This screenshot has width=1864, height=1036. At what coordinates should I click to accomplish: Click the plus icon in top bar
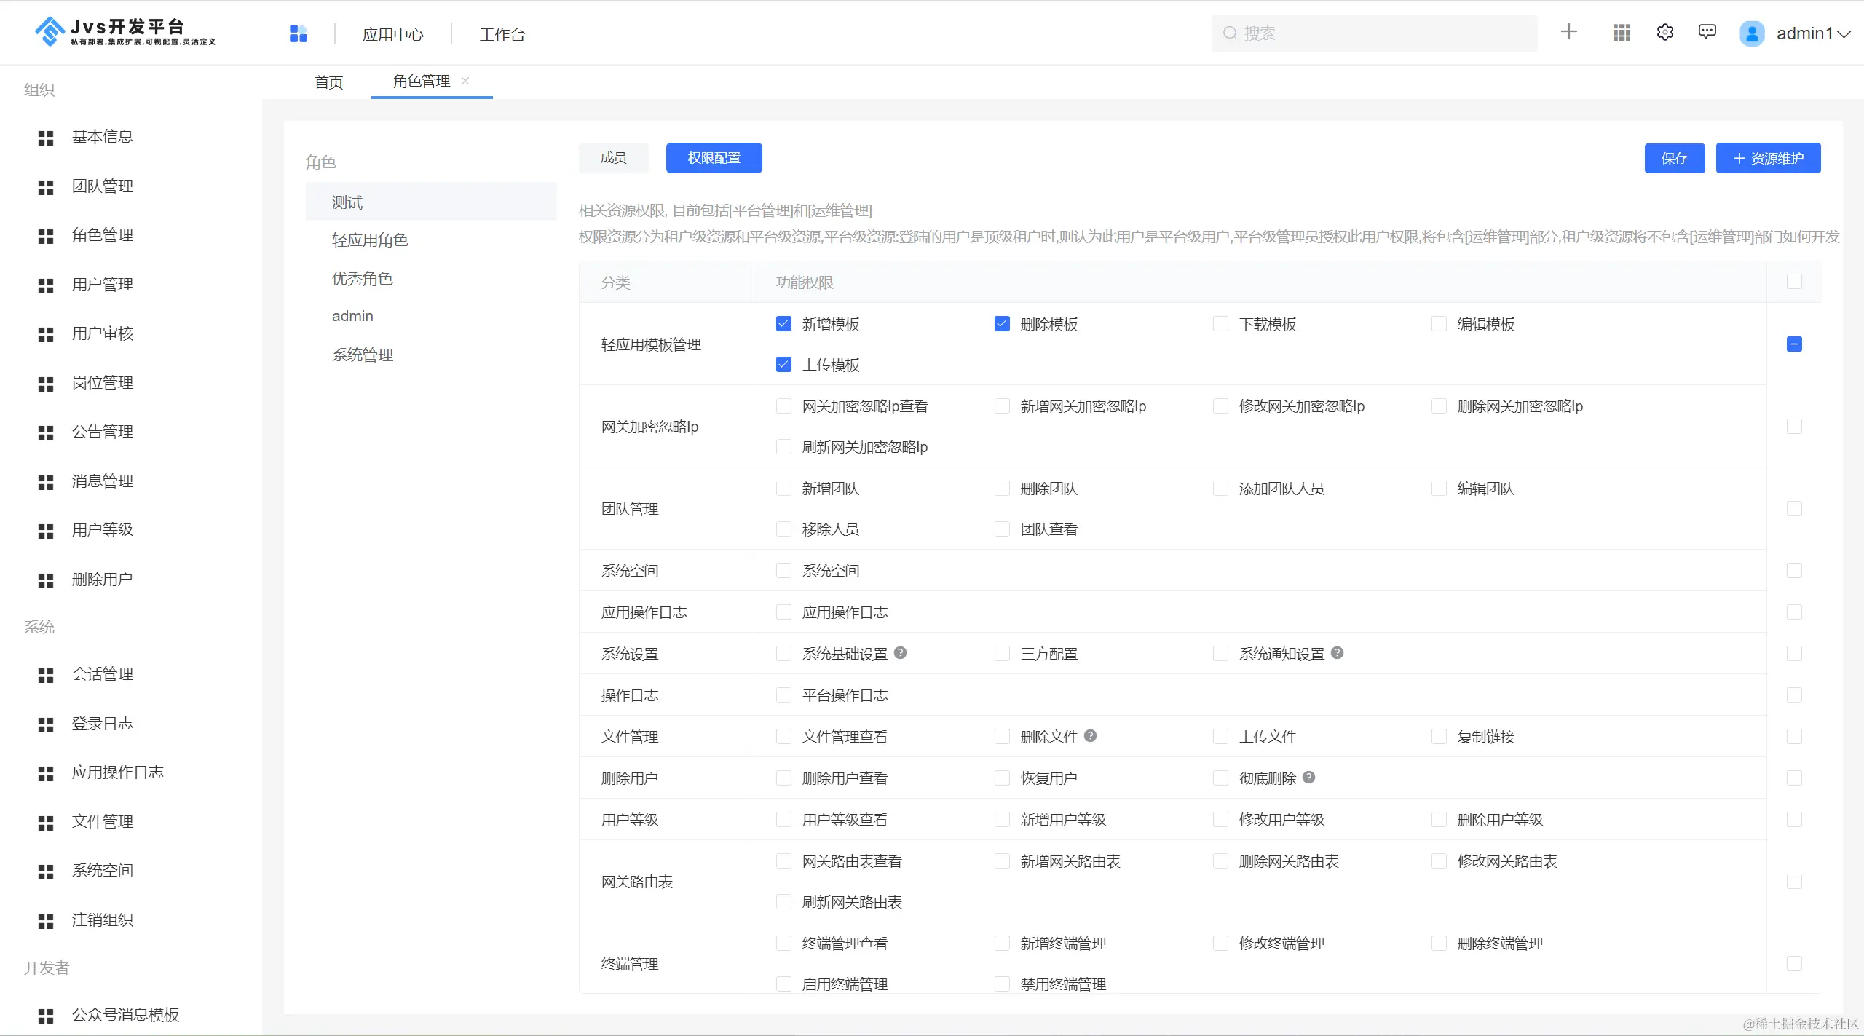click(1569, 32)
